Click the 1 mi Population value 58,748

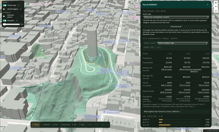tap(169, 58)
